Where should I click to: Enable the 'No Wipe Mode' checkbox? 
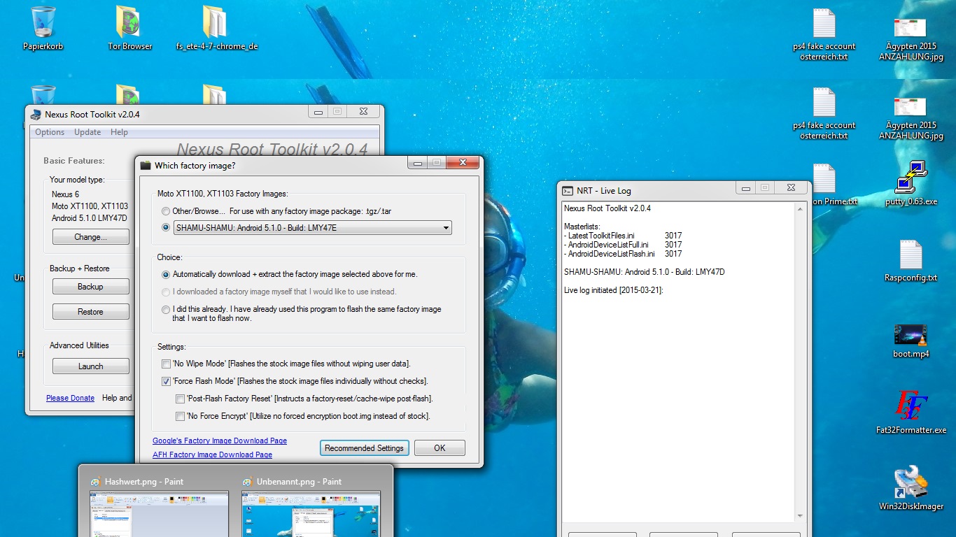[x=166, y=364]
